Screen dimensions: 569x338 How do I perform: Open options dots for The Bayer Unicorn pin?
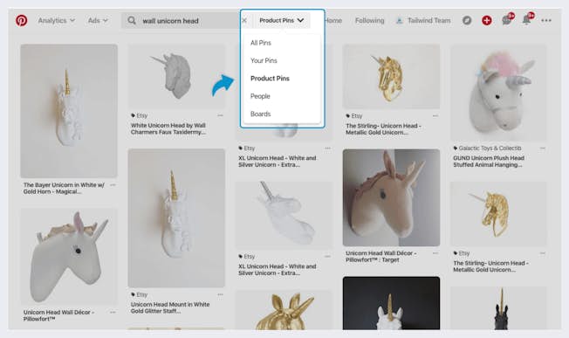(x=113, y=185)
